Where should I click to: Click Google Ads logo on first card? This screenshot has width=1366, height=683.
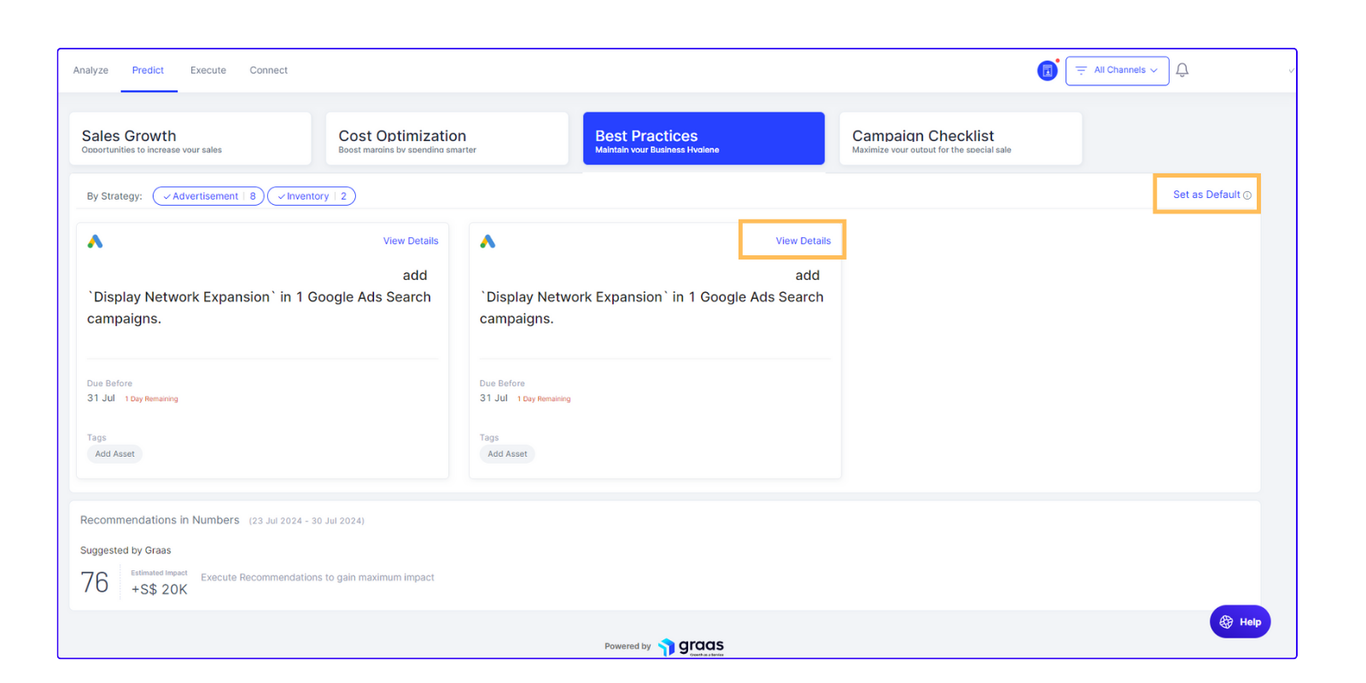95,242
